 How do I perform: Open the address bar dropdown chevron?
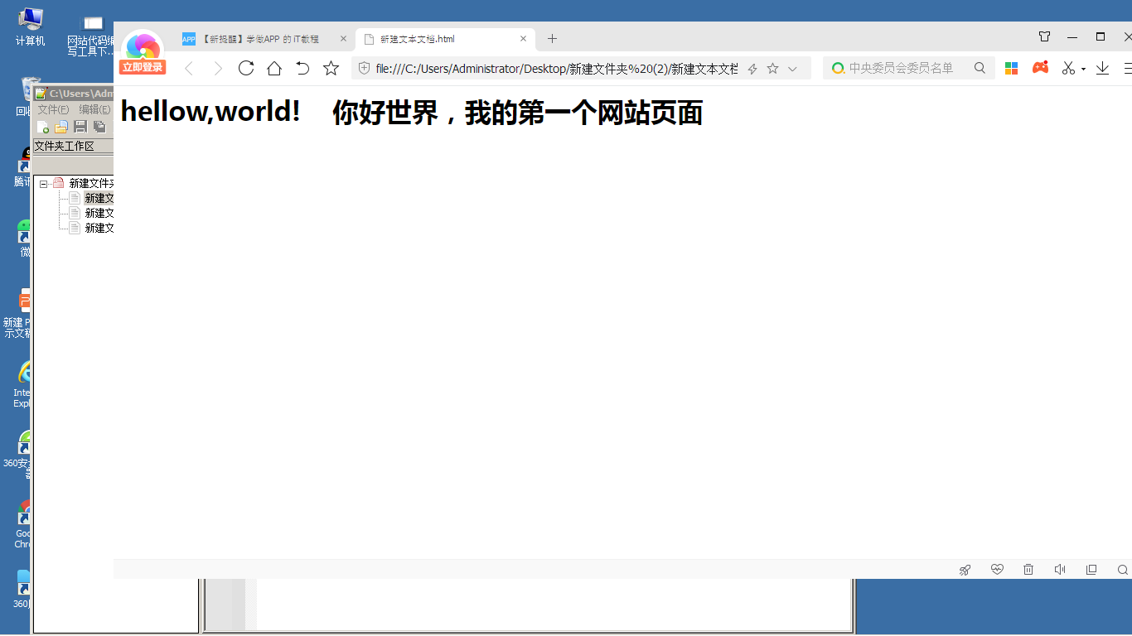792,69
